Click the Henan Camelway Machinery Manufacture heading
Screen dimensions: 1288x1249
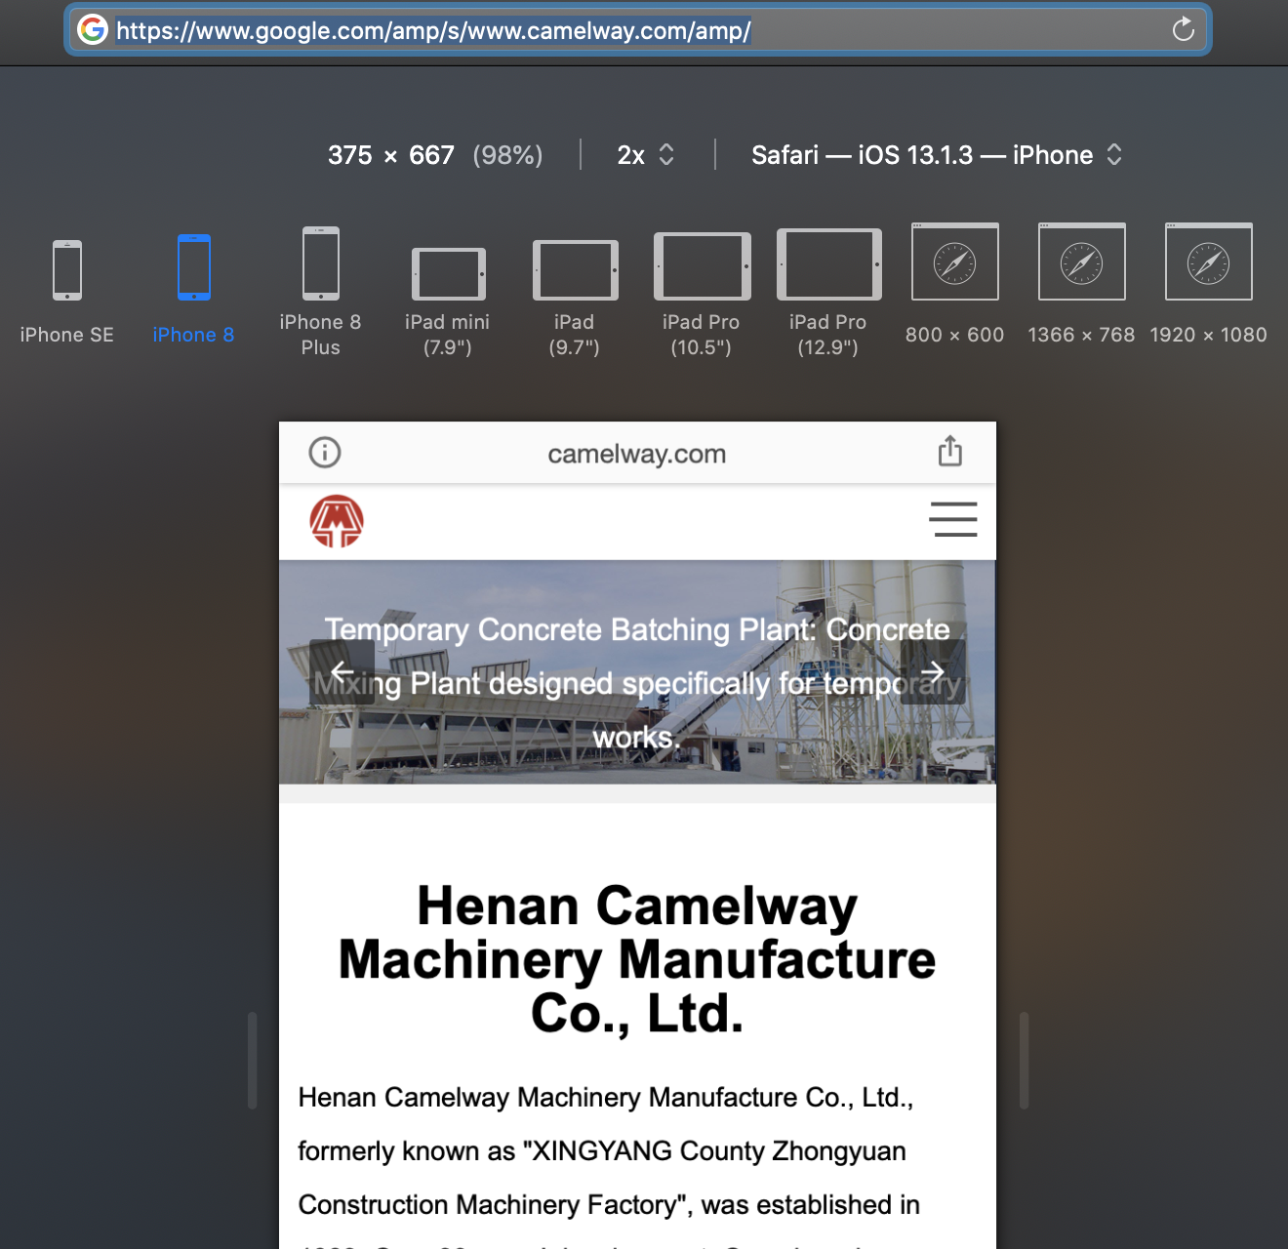[x=637, y=959]
